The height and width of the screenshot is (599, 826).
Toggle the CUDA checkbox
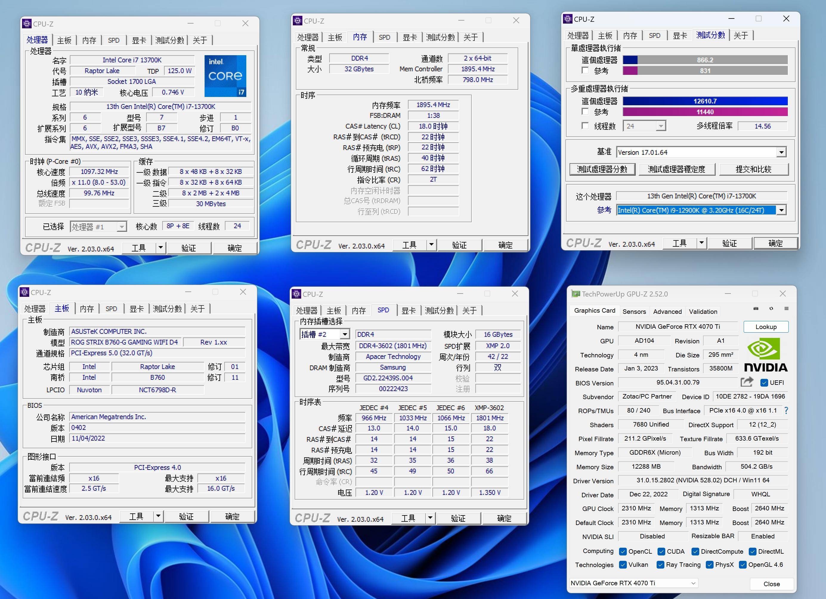[661, 551]
